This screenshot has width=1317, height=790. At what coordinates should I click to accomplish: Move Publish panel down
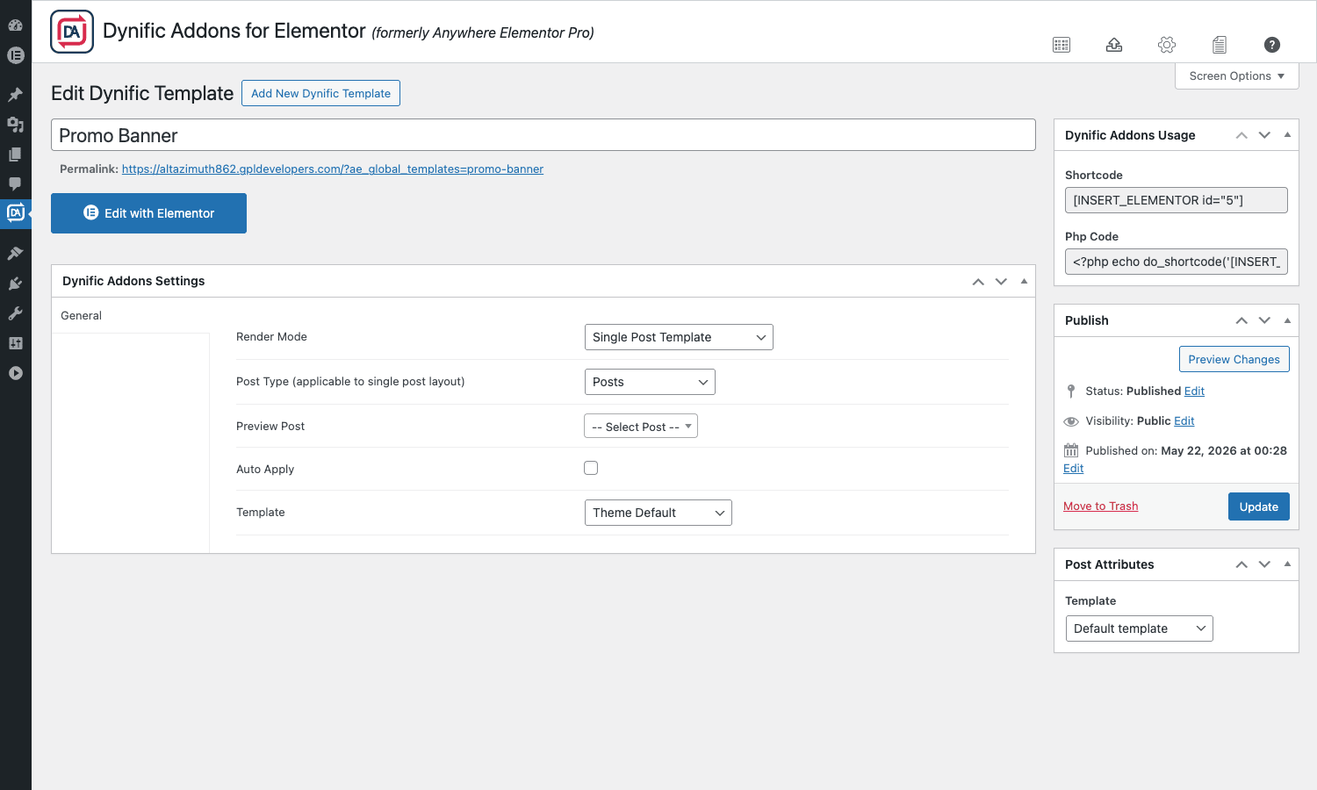point(1264,320)
